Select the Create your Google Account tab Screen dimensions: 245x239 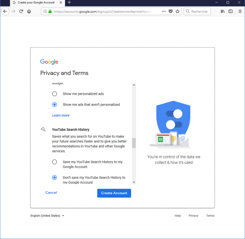click(x=38, y=3)
